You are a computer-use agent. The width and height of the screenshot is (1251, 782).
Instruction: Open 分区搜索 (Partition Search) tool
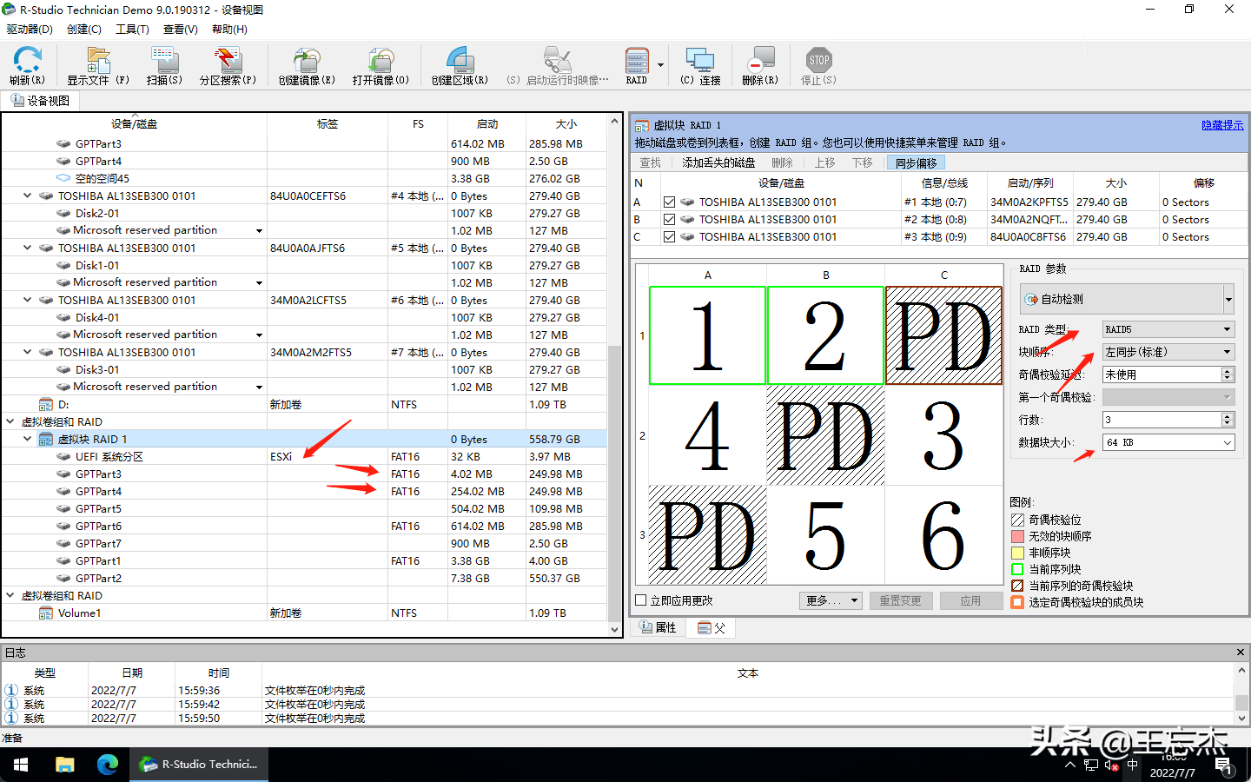pyautogui.click(x=227, y=65)
